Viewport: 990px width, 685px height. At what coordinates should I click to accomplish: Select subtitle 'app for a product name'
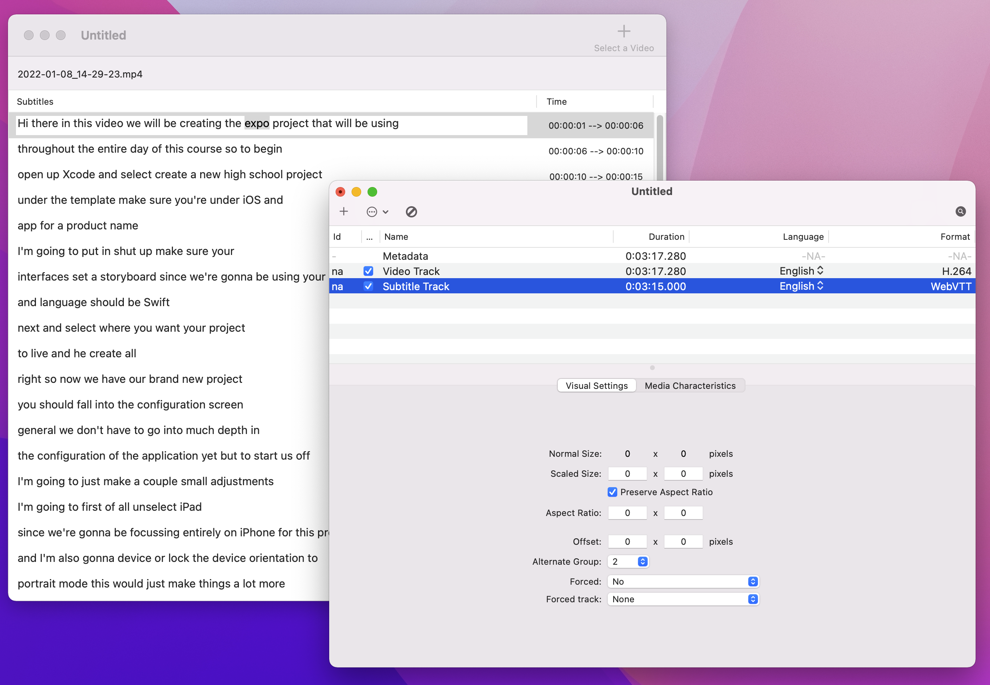pyautogui.click(x=78, y=225)
